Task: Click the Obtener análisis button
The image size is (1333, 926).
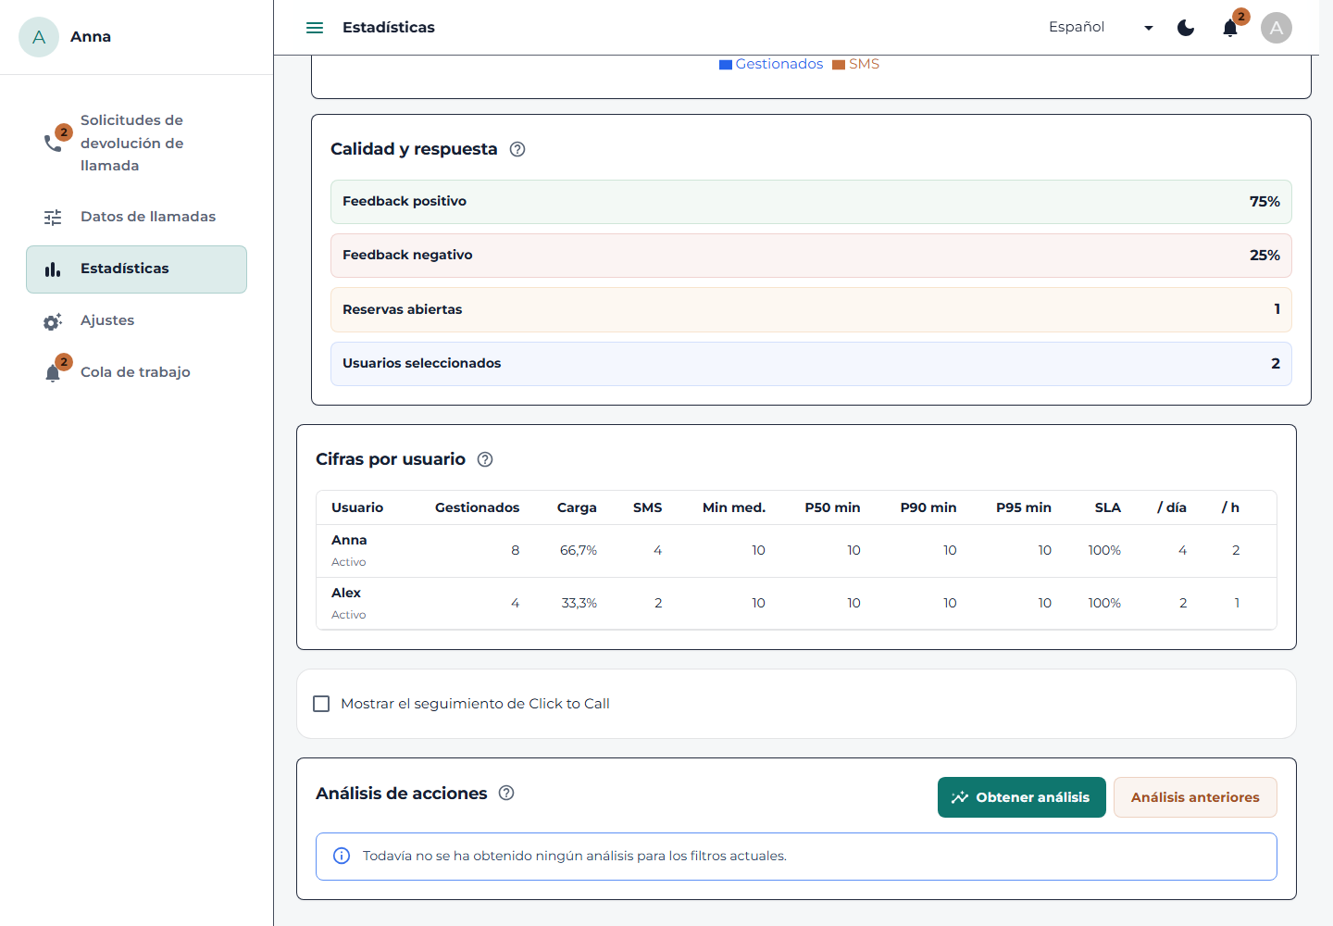Action: [x=1021, y=797]
